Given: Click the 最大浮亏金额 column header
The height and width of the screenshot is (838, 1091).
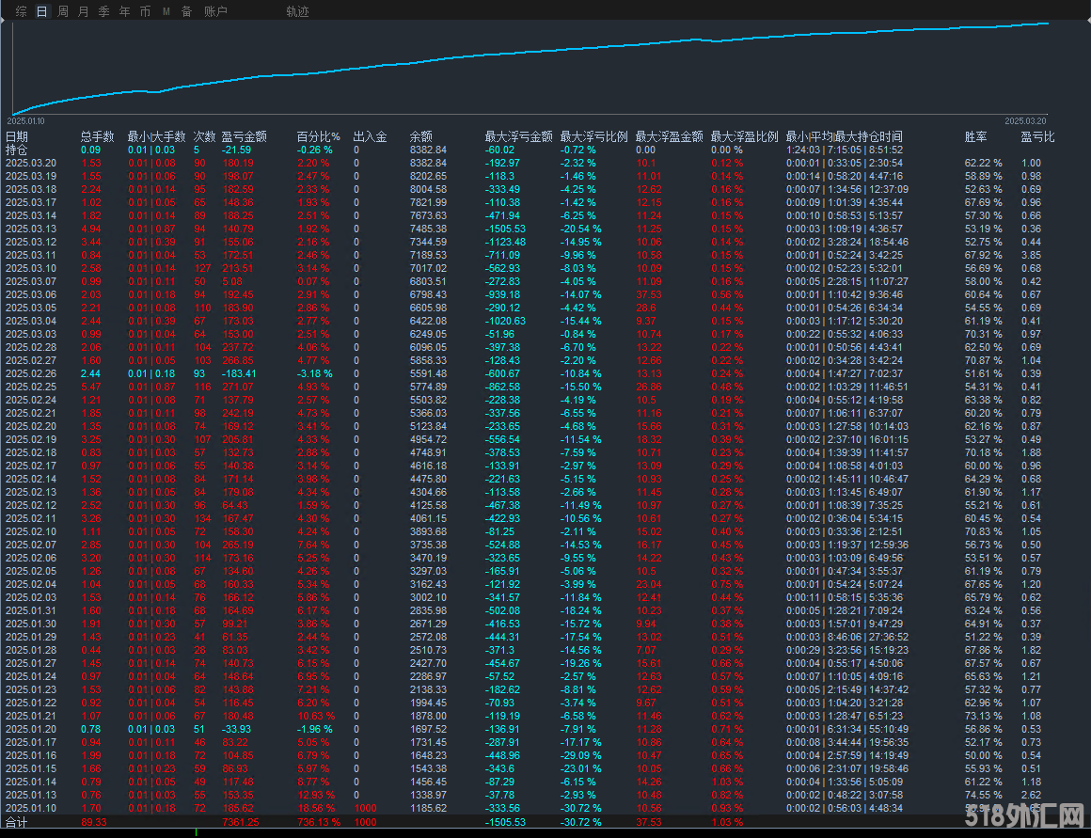Looking at the screenshot, I should 518,136.
